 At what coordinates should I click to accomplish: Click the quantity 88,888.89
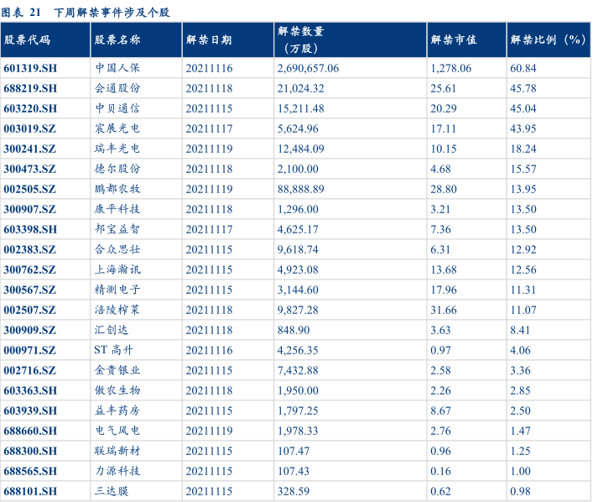300,189
